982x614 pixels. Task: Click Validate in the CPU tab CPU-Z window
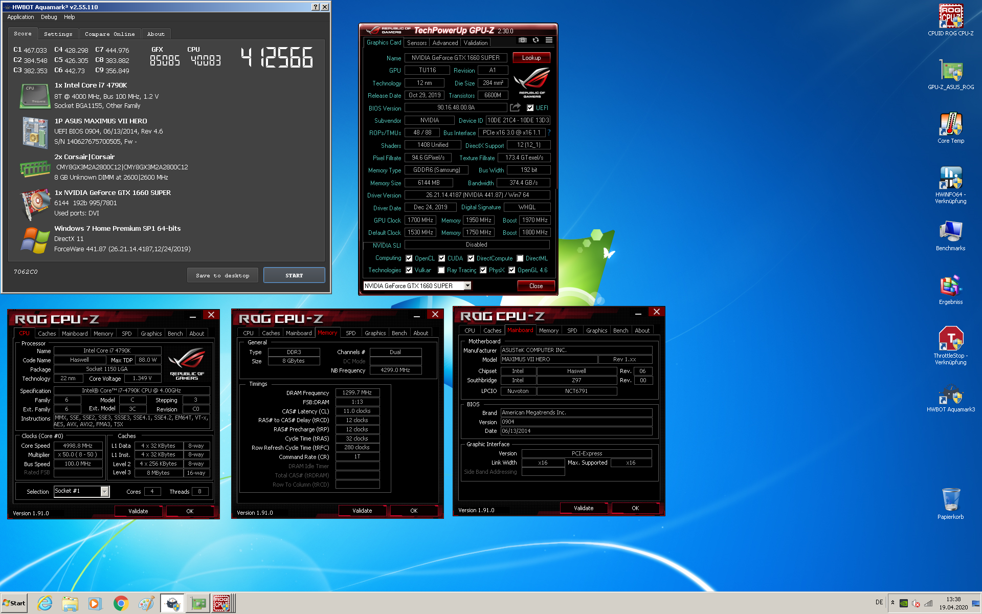(x=138, y=511)
